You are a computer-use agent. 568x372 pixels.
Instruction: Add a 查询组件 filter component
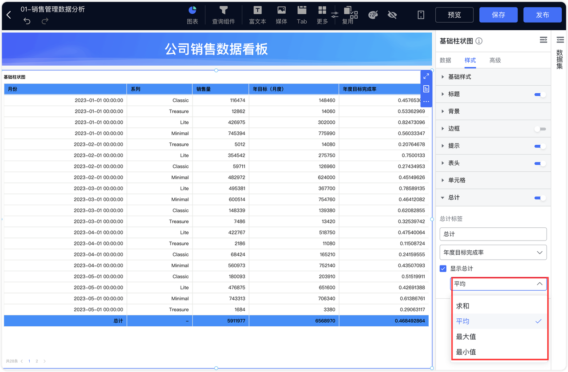pyautogui.click(x=223, y=15)
